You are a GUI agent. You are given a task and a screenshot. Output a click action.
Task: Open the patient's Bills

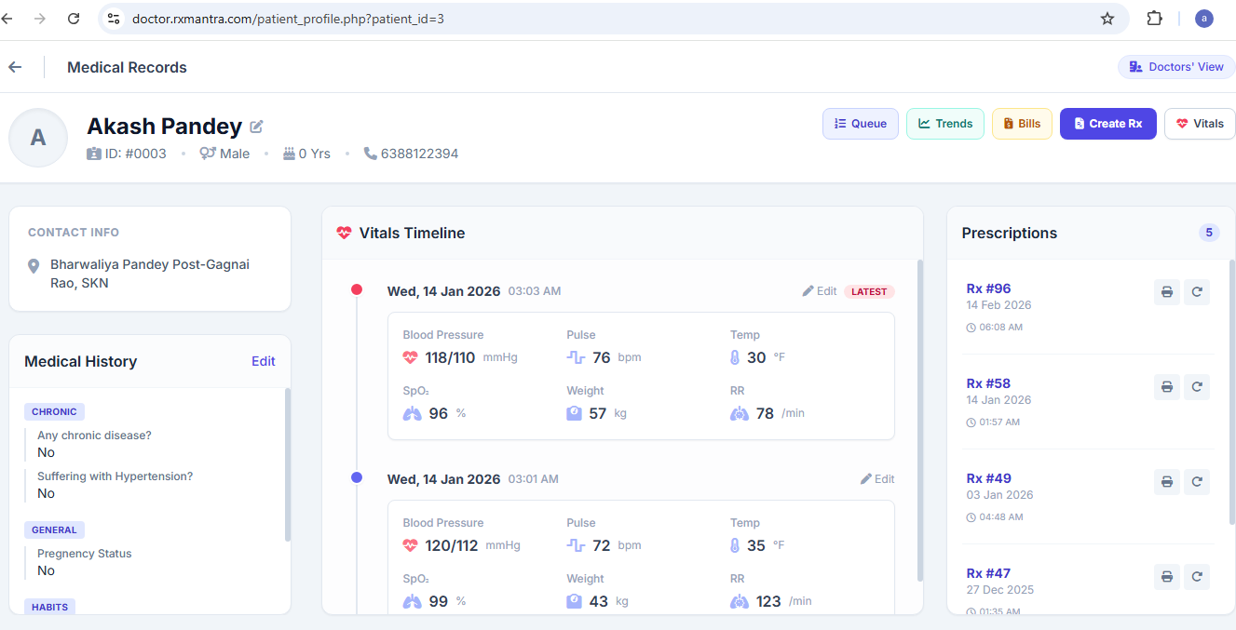coord(1022,124)
